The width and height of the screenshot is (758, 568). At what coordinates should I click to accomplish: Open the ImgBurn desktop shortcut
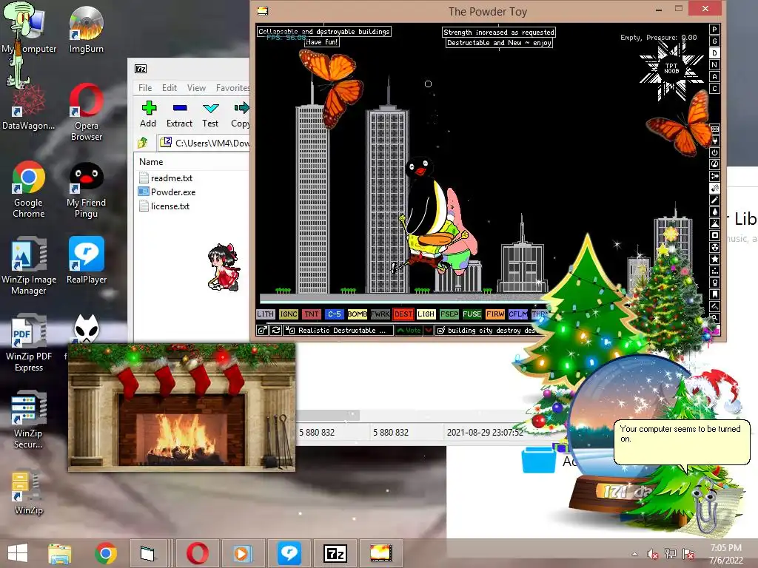pos(86,30)
